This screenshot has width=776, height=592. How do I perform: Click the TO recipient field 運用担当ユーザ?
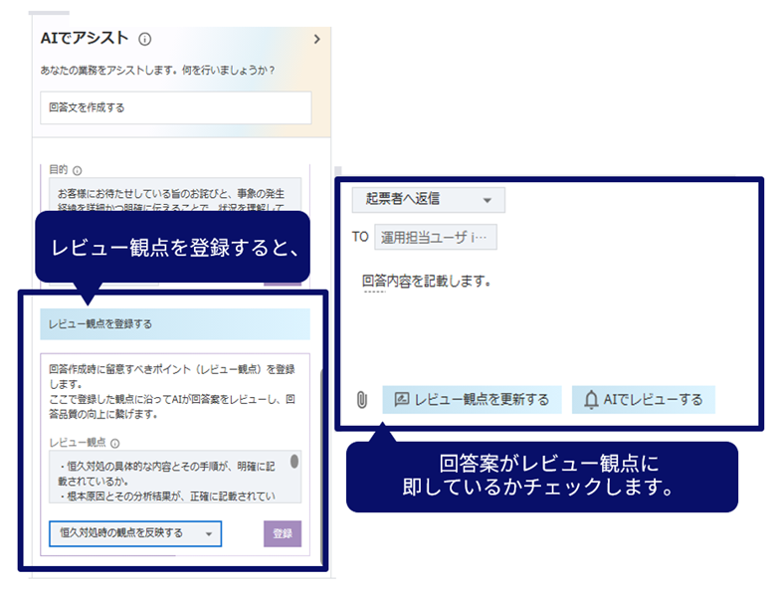point(439,237)
